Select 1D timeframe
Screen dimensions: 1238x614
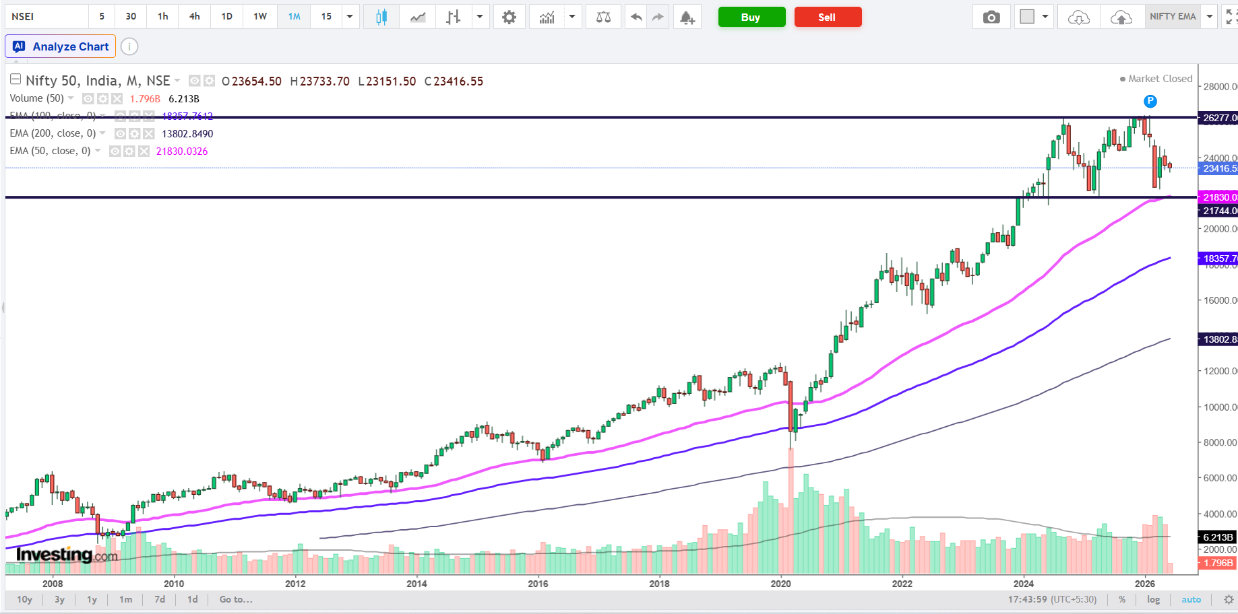click(227, 17)
